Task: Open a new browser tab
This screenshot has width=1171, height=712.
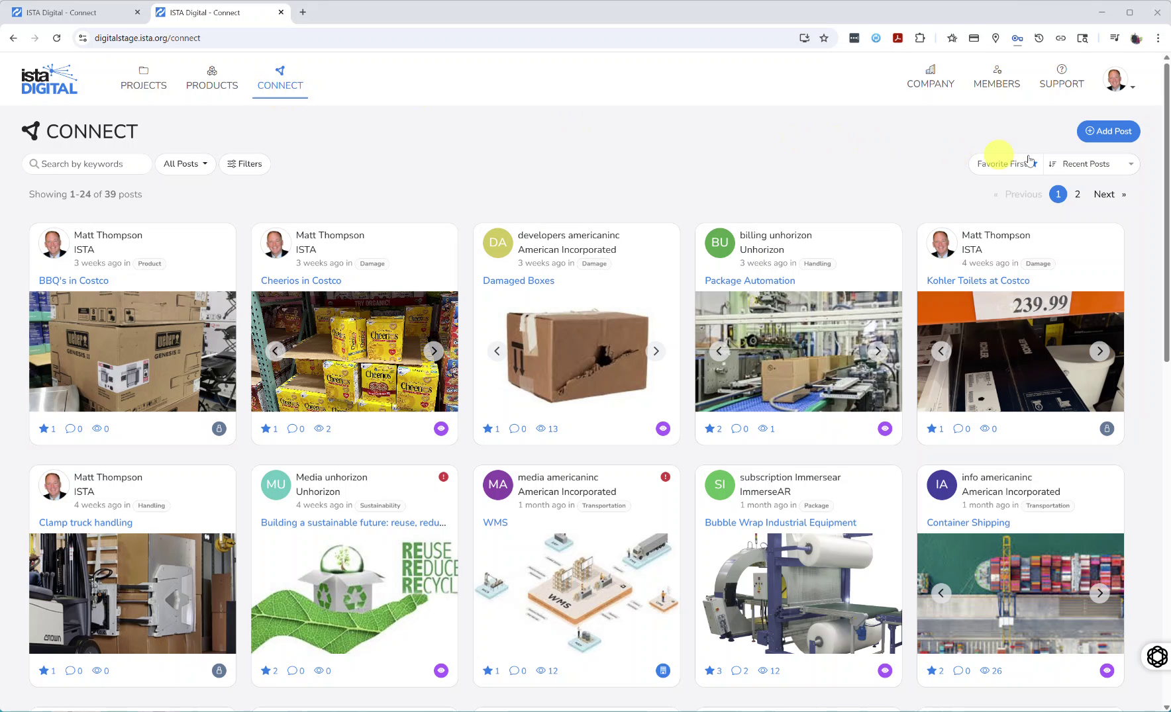Action: tap(303, 13)
